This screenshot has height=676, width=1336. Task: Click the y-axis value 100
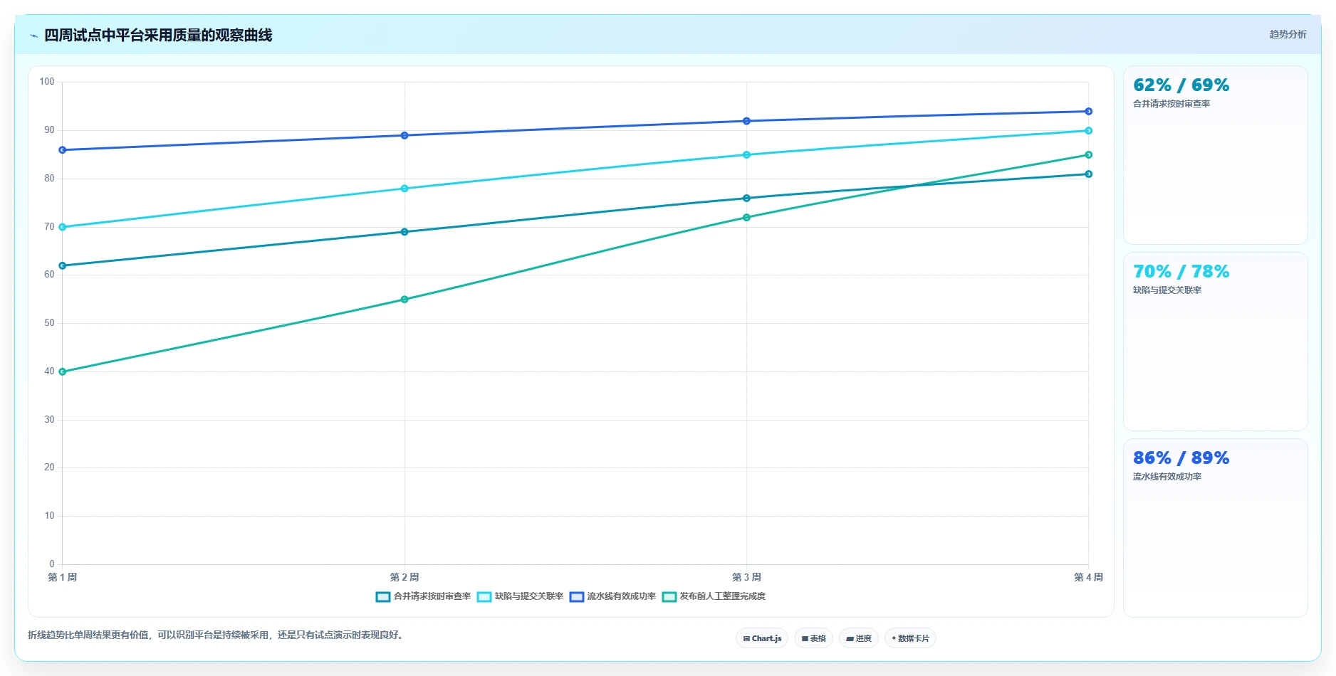tap(47, 82)
